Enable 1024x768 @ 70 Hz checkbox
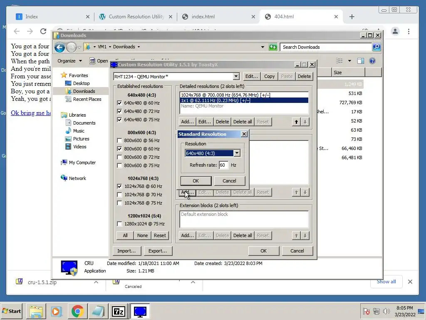This screenshot has width=426, height=320. tap(119, 195)
